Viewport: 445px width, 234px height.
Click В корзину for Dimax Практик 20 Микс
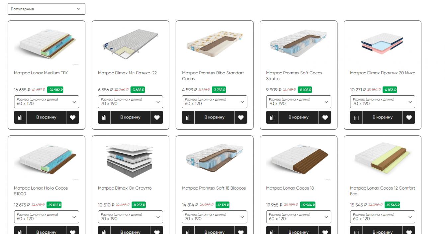383,117
